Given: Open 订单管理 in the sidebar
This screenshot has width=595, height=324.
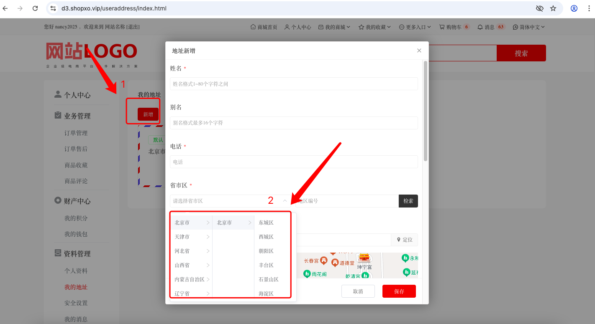Looking at the screenshot, I should click(x=76, y=133).
